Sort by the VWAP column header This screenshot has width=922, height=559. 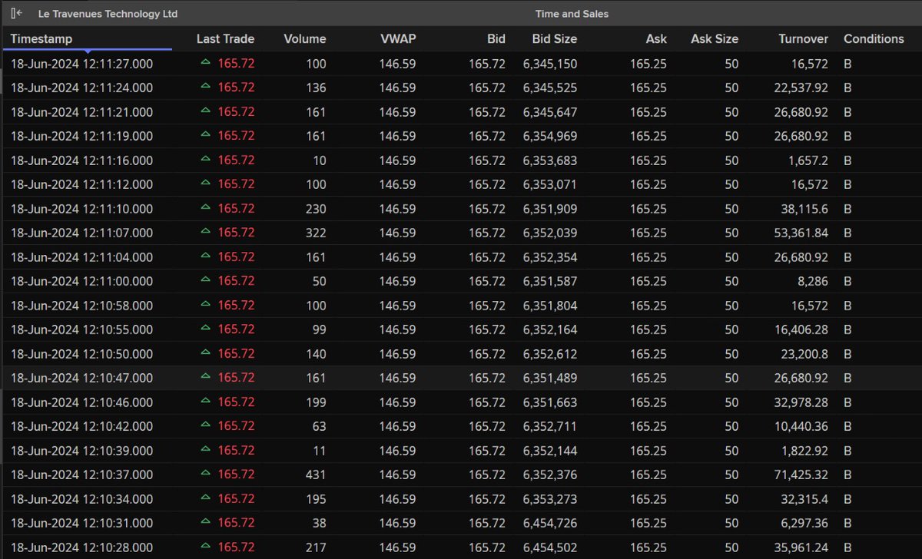398,39
